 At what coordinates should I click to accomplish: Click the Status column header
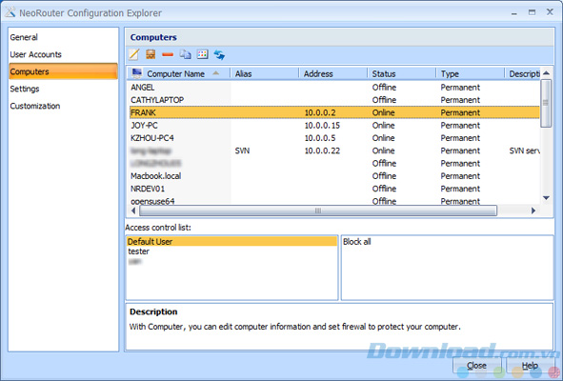401,73
